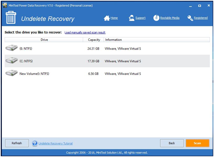This screenshot has height=157, width=214.
Task: Sort by the Capacity column header
Action: (94, 40)
